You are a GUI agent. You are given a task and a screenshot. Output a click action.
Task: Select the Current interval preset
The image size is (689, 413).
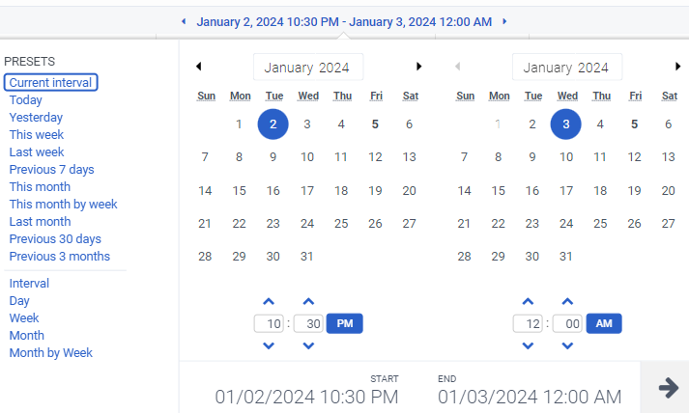coord(50,83)
